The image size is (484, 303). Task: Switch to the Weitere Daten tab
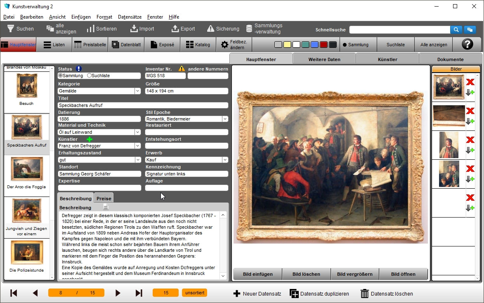tap(324, 59)
